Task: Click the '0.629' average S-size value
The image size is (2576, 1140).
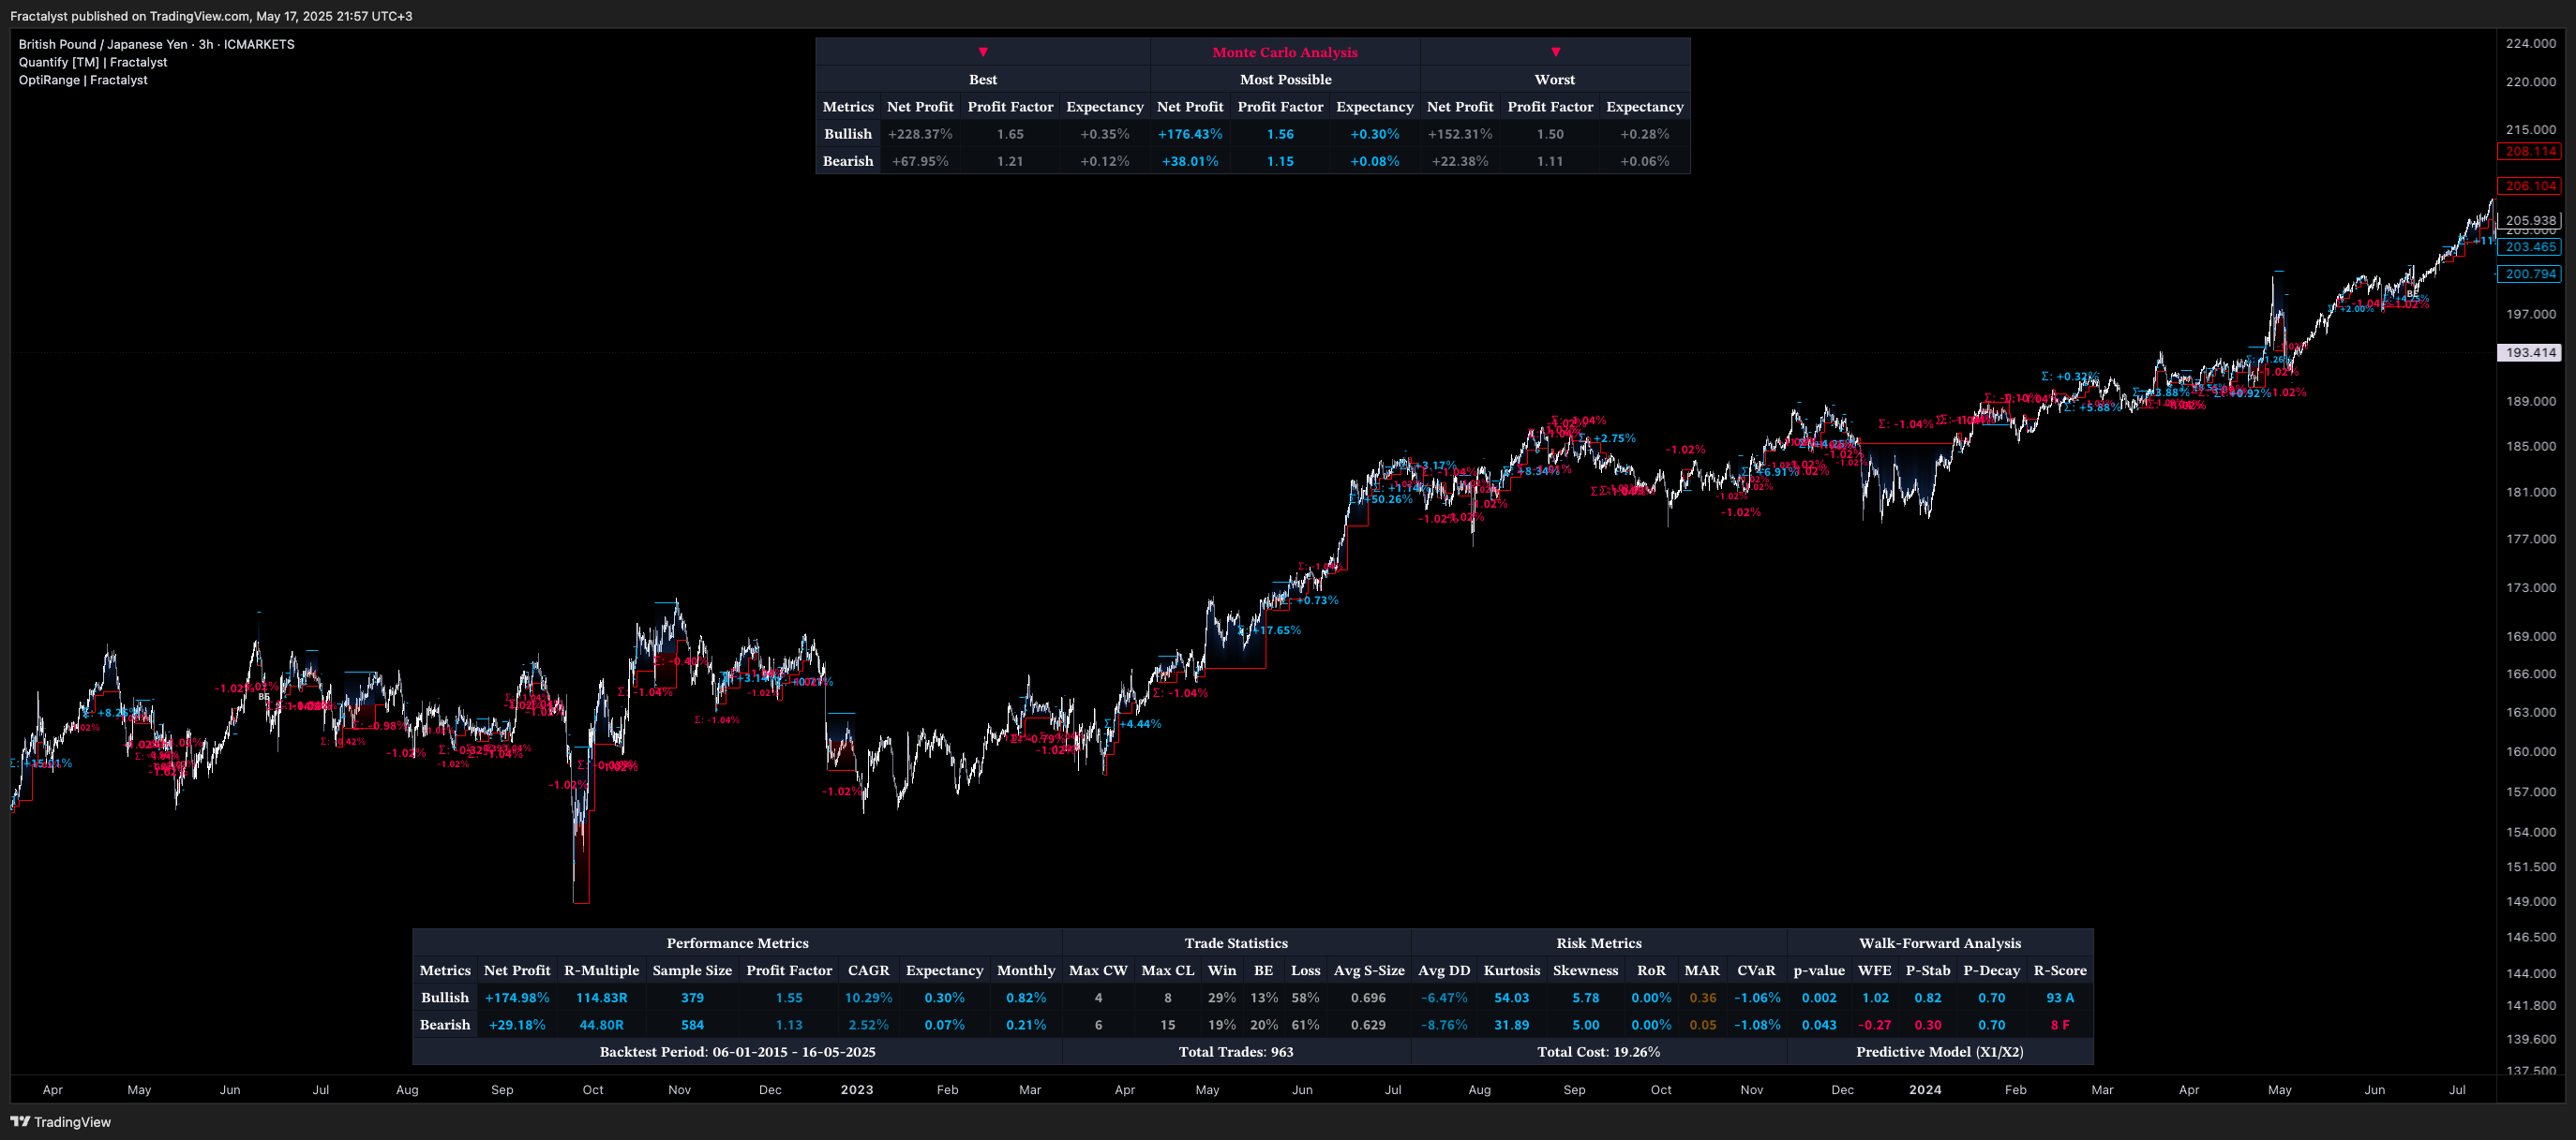Action: coord(1368,1025)
